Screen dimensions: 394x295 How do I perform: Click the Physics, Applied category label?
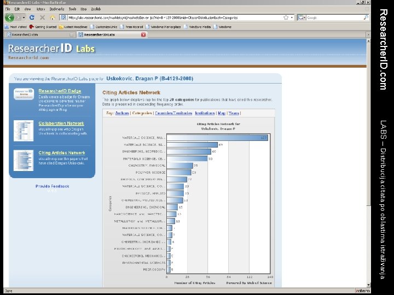pos(150,193)
